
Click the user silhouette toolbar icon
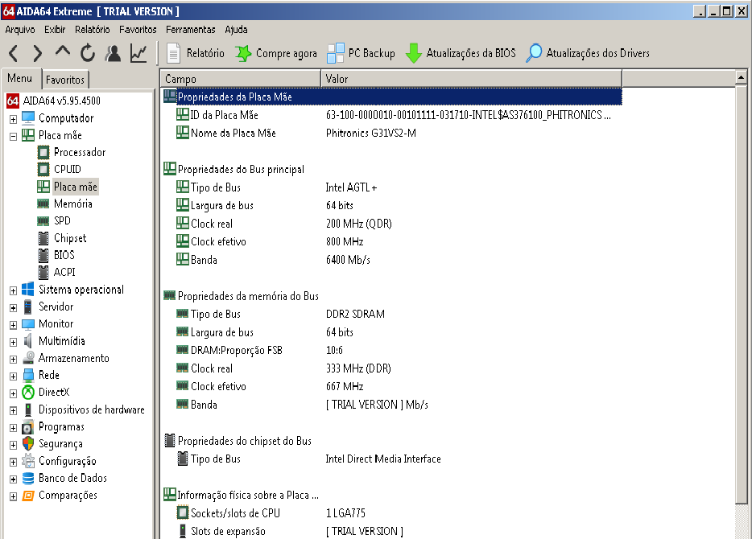point(114,53)
